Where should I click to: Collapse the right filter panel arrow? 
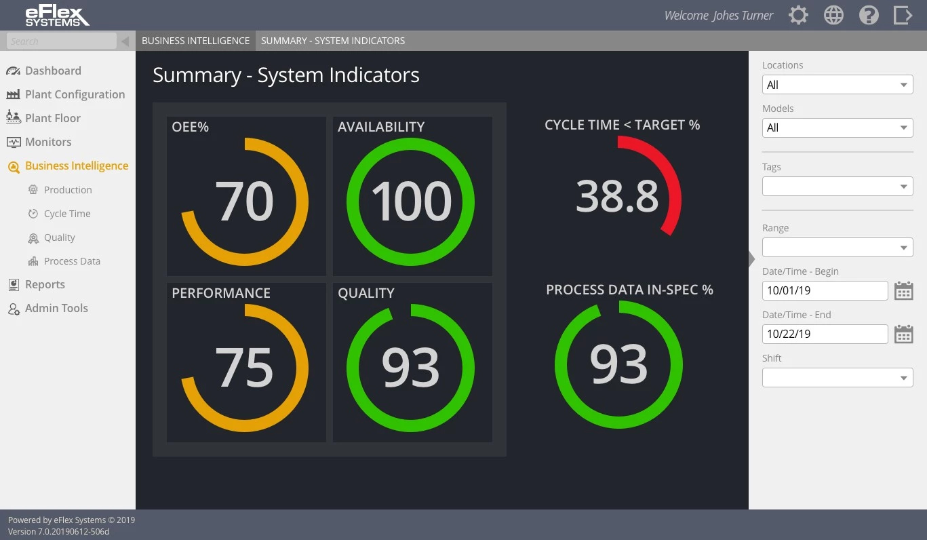tap(751, 259)
